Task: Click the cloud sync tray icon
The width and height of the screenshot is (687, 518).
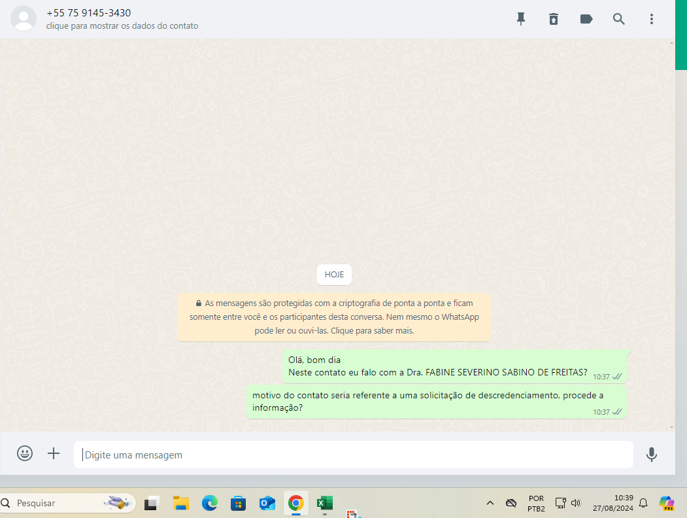Action: [x=511, y=503]
